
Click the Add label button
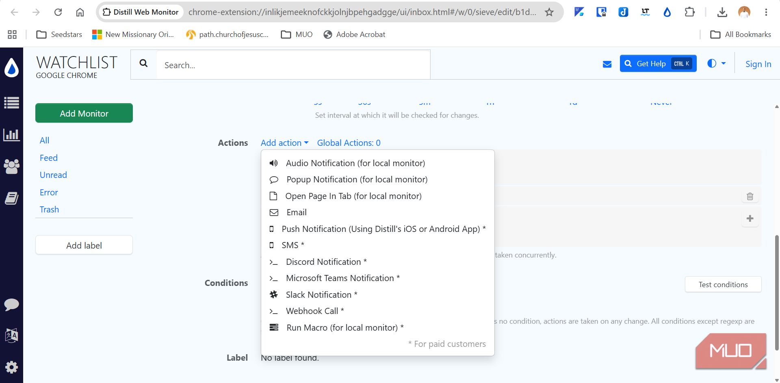pos(84,245)
